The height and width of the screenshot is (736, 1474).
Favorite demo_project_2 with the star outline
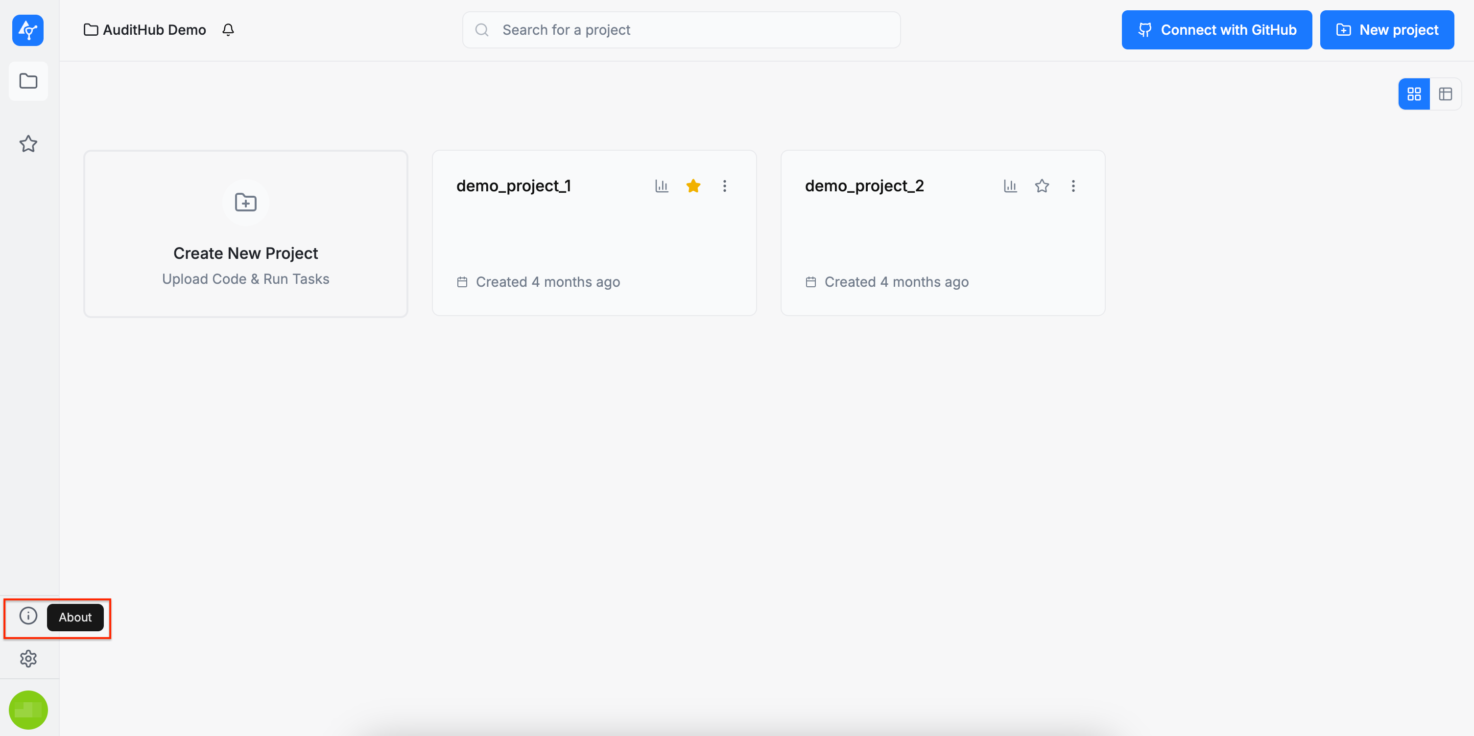pyautogui.click(x=1042, y=186)
